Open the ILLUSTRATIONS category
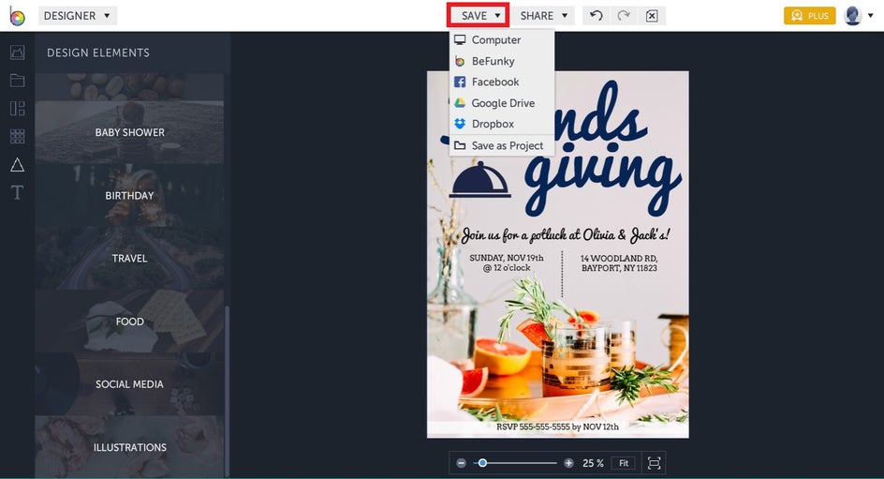Image resolution: width=884 pixels, height=479 pixels. click(x=129, y=447)
